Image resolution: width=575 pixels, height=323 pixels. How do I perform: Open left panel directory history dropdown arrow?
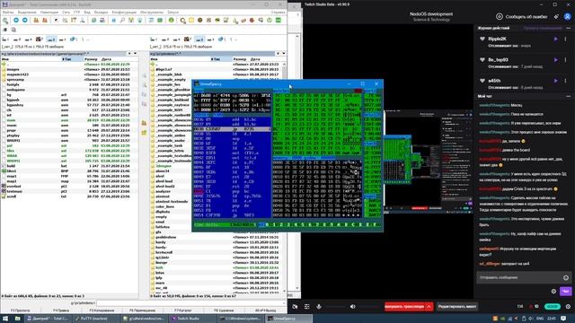pyautogui.click(x=135, y=54)
